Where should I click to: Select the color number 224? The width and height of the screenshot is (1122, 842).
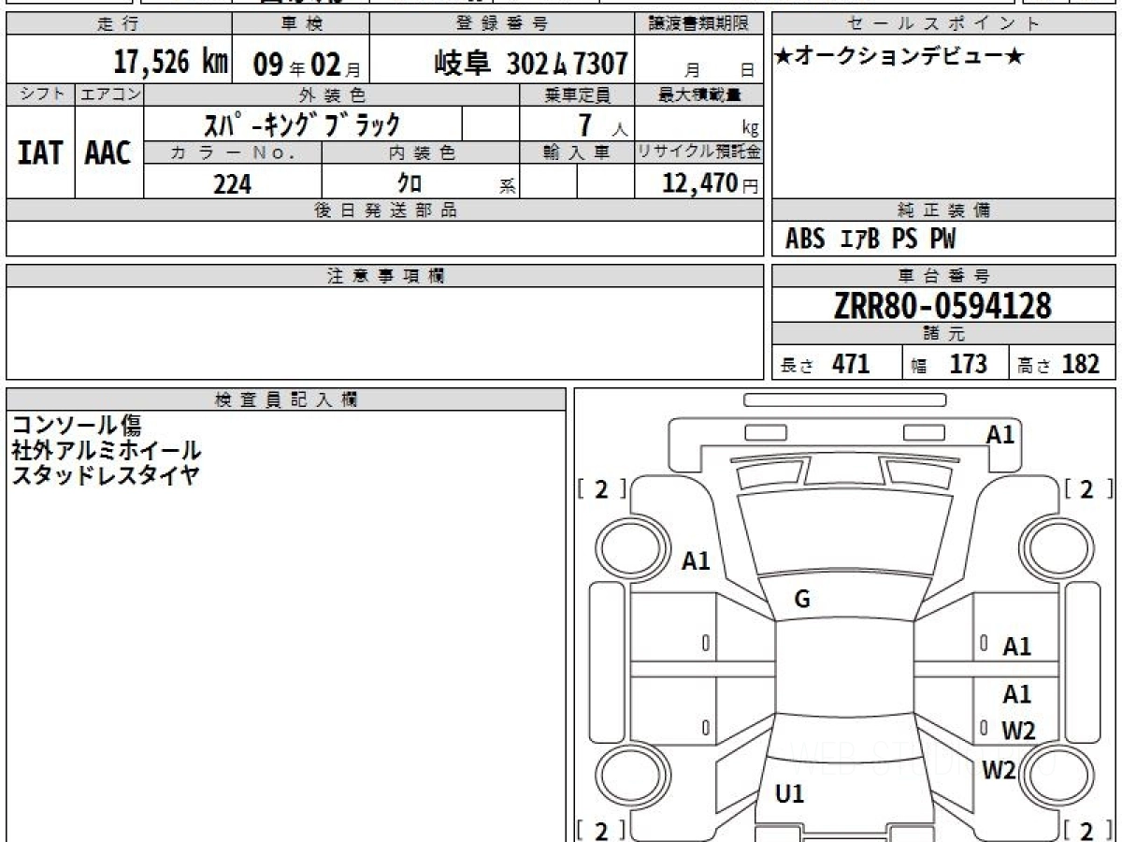[x=232, y=184]
